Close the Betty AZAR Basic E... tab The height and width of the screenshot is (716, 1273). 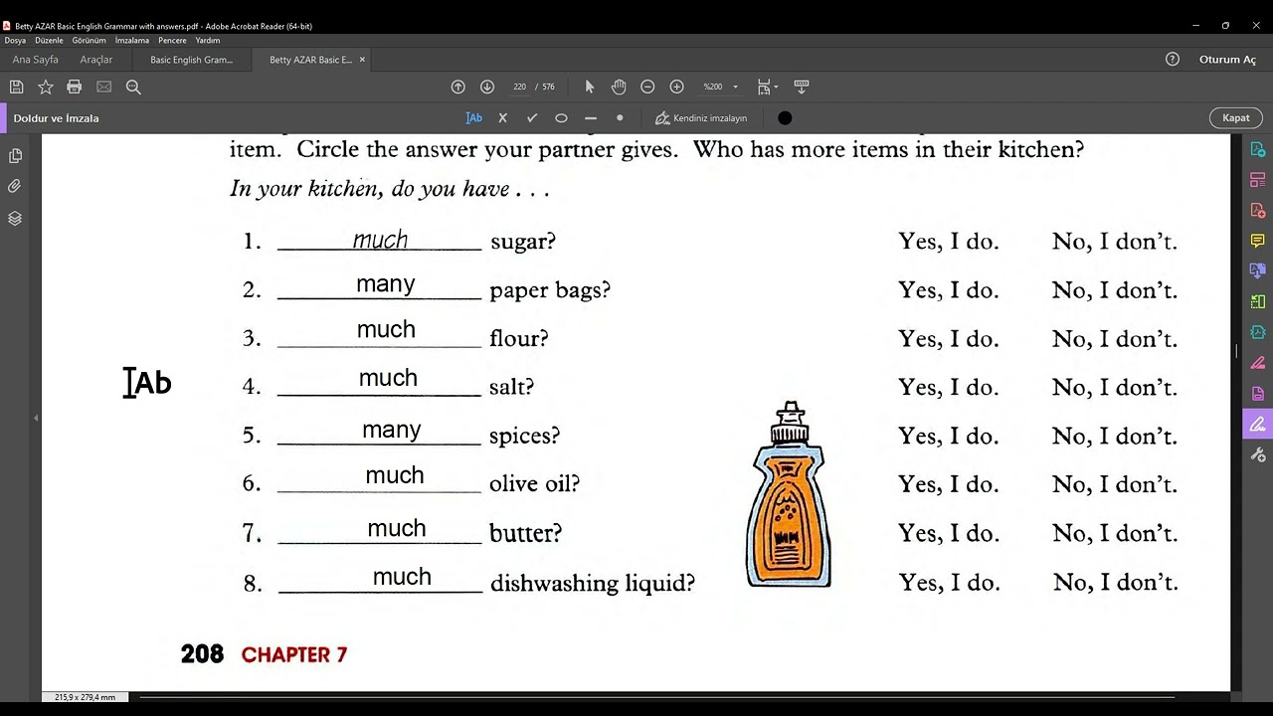362,60
